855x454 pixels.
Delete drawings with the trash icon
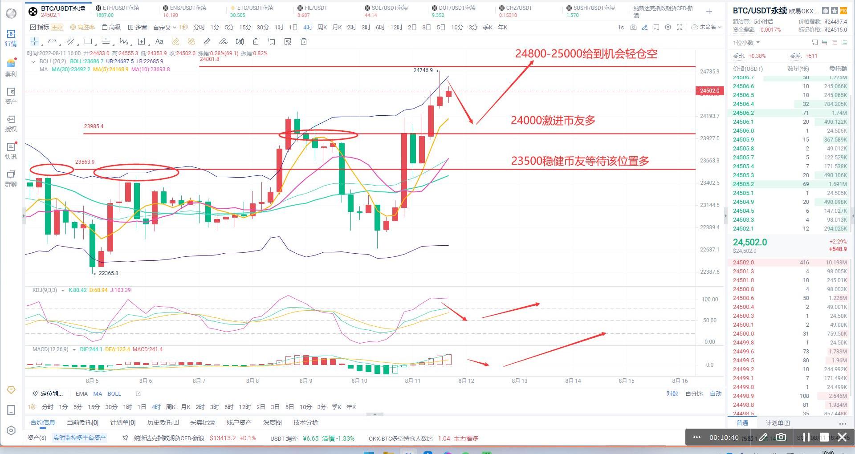(304, 42)
